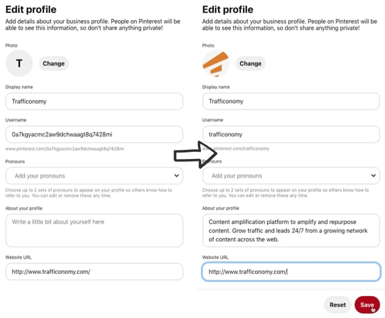Viewport: 385px width, 318px height.
Task: Click the left Website URL field
Action: 94,272
